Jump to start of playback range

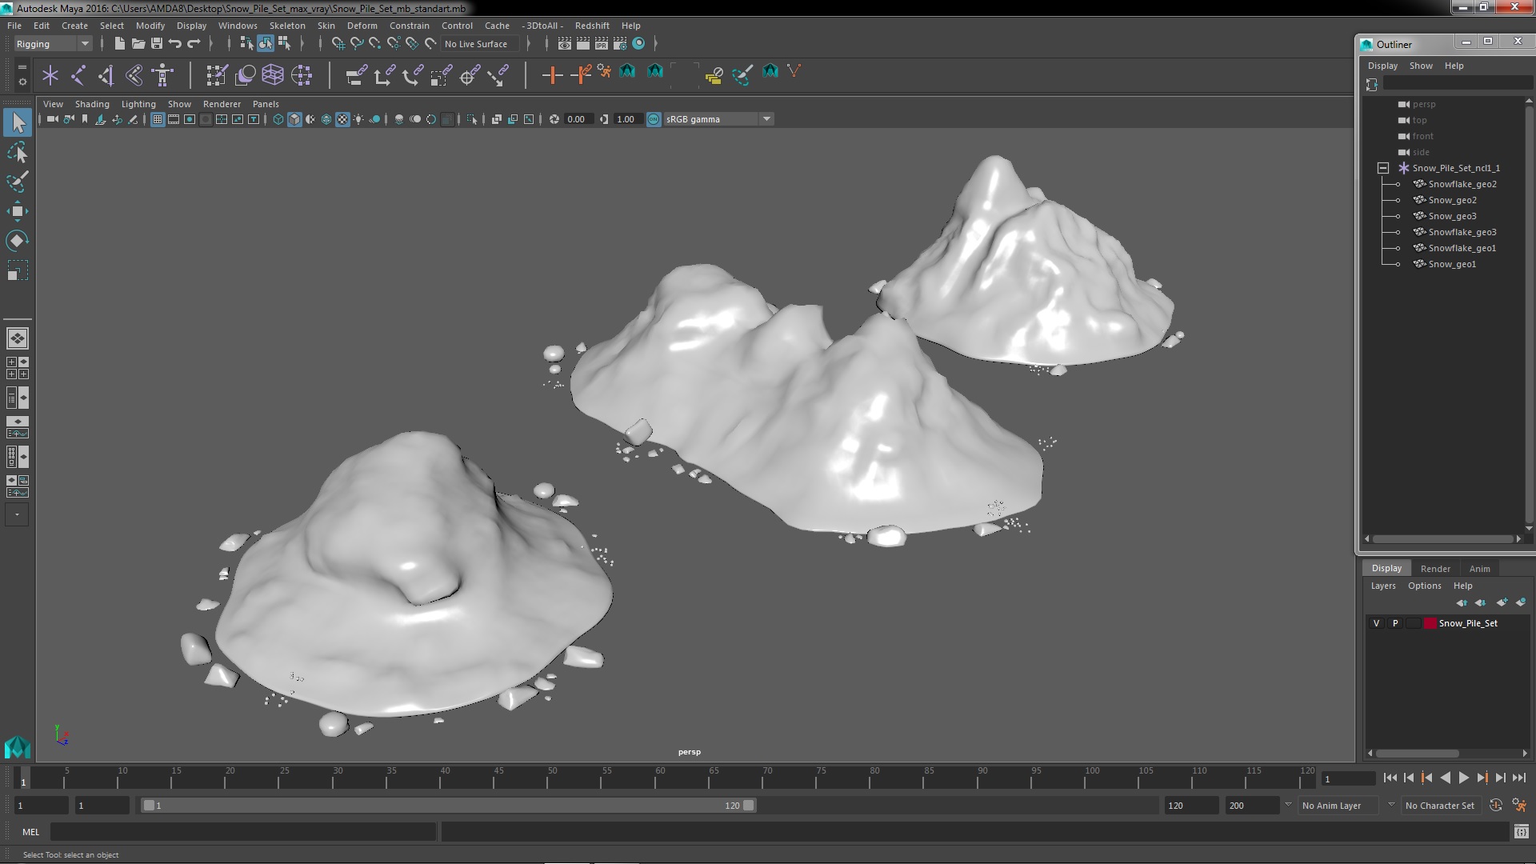pyautogui.click(x=1390, y=778)
